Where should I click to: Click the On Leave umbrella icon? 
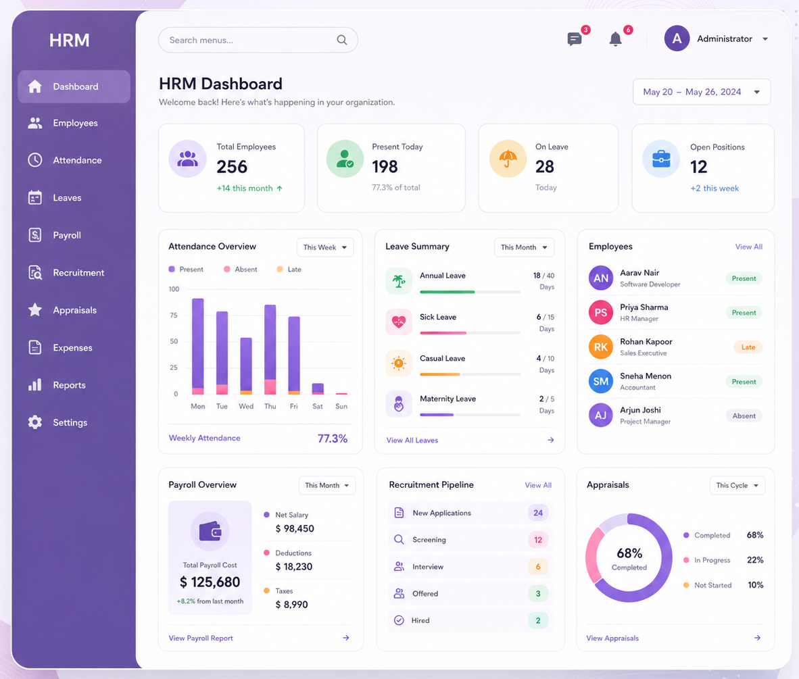(508, 158)
